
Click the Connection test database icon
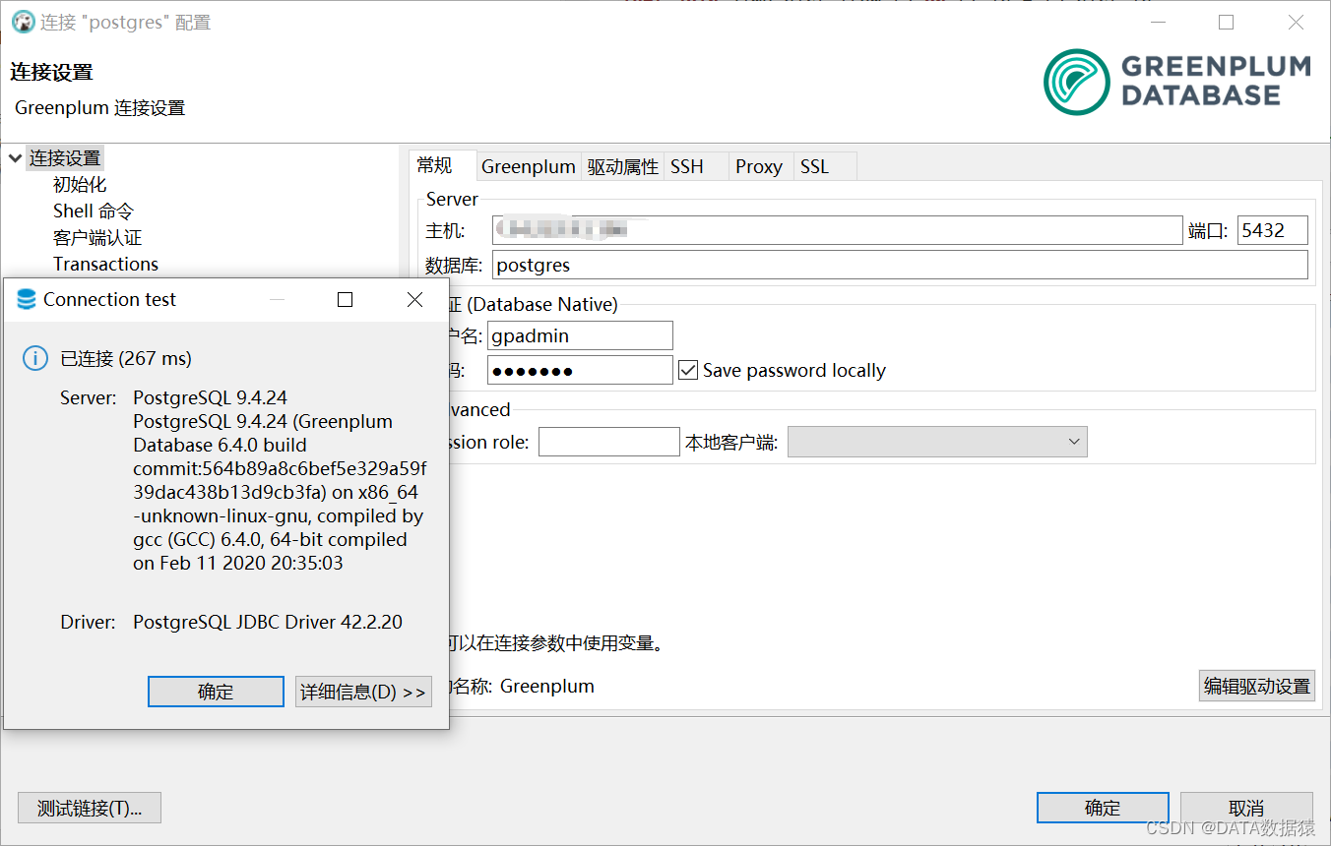pyautogui.click(x=27, y=300)
